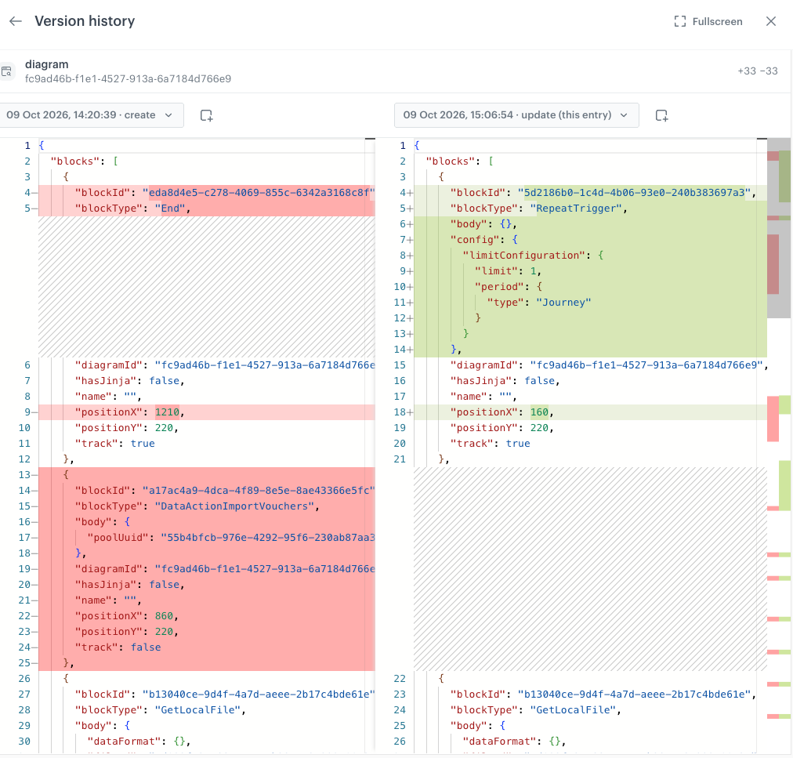
Task: Click the +33 −33 change count
Action: [757, 71]
